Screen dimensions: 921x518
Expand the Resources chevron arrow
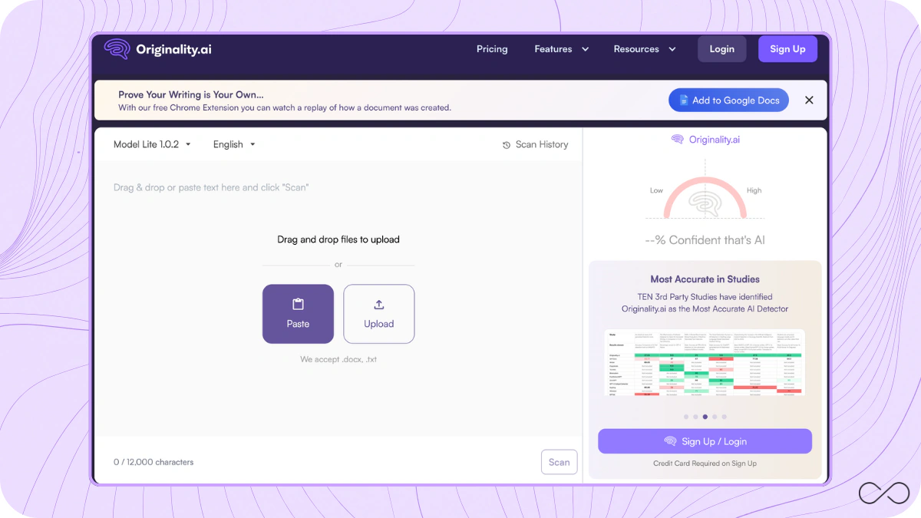coord(672,49)
